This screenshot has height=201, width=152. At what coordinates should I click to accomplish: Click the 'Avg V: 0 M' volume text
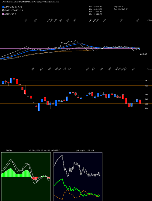pos(118,7)
